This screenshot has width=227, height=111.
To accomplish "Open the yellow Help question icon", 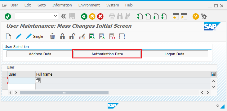I will pos(196,16).
